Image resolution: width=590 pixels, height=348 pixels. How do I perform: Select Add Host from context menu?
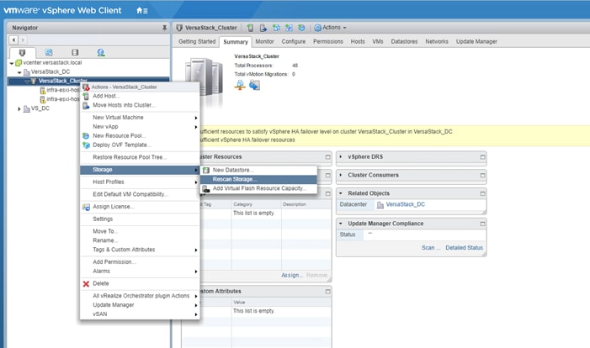[140, 96]
